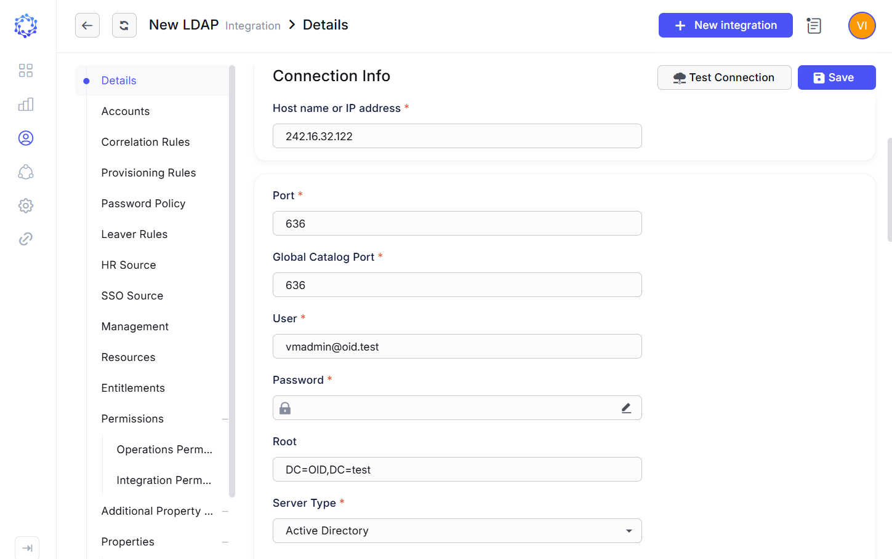
Task: Open the VI user avatar menu
Action: tap(861, 25)
